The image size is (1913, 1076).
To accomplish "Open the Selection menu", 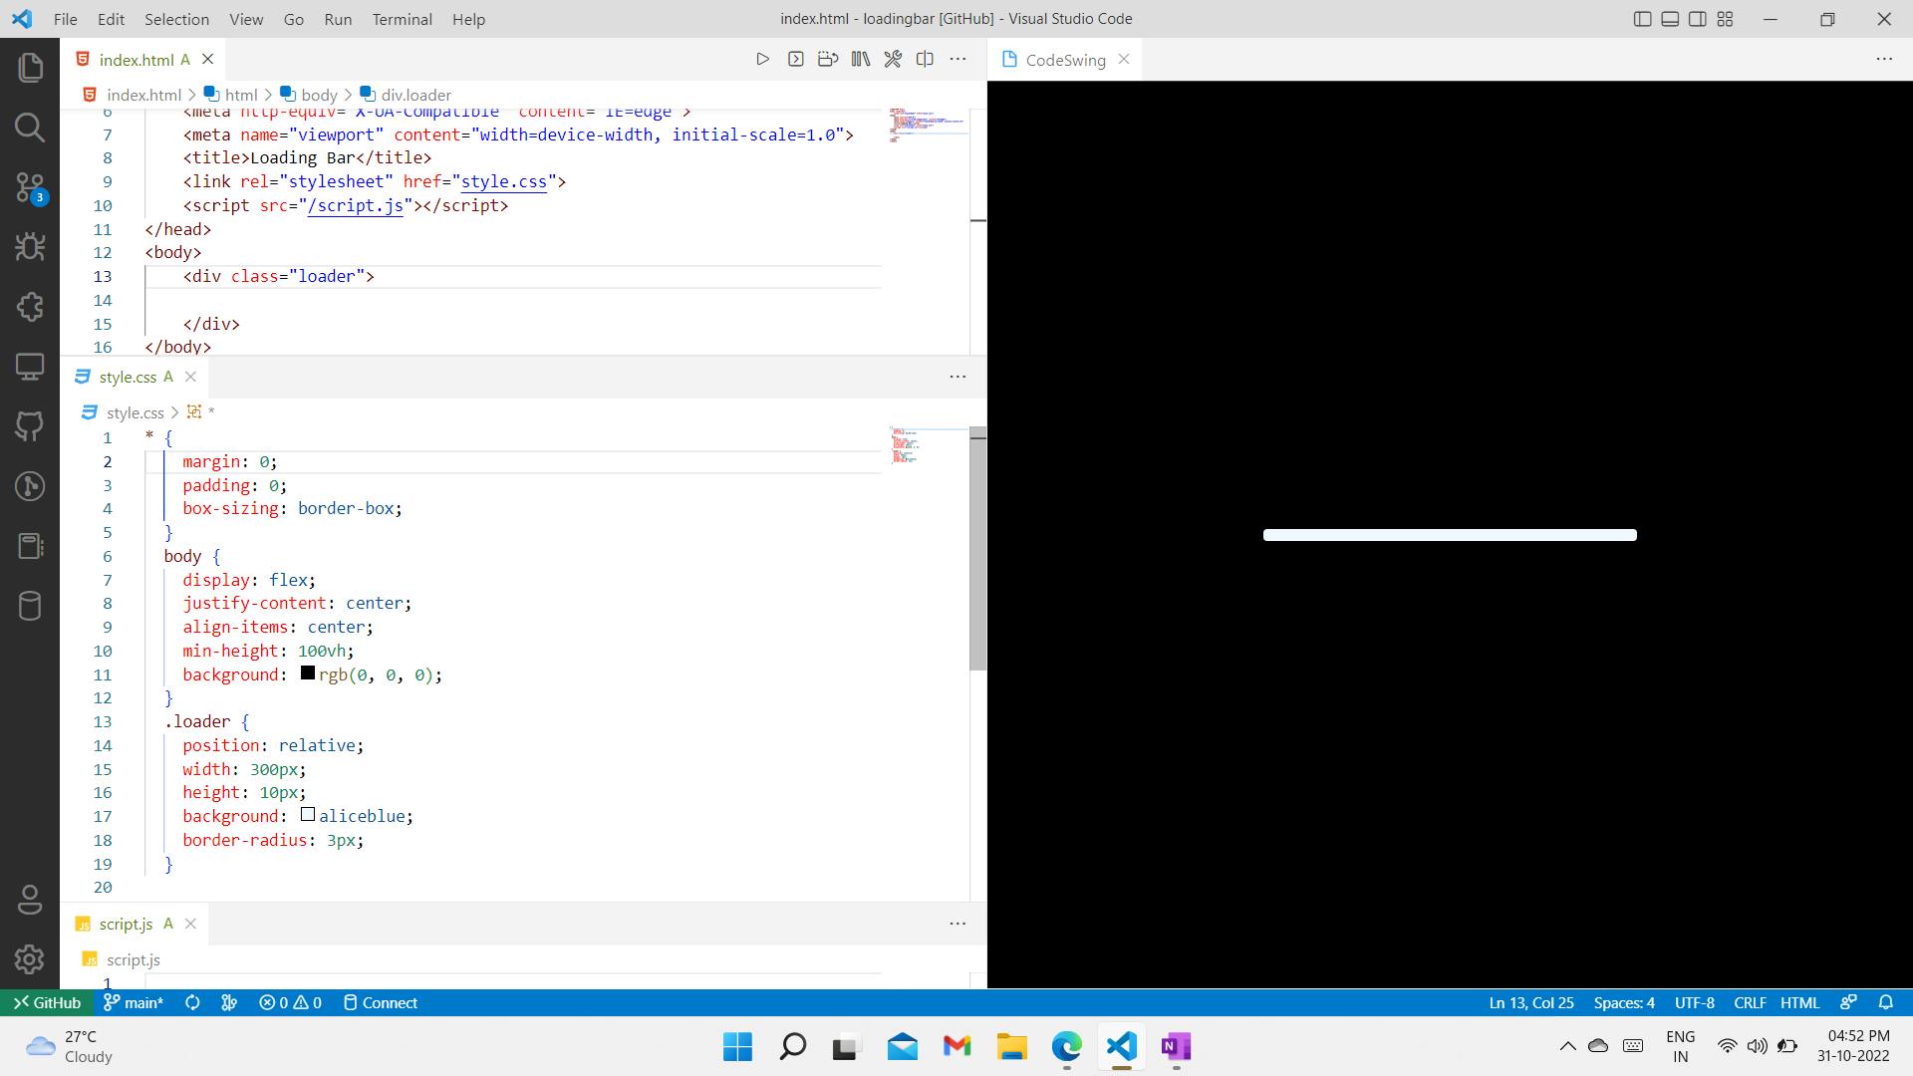I will (x=176, y=19).
